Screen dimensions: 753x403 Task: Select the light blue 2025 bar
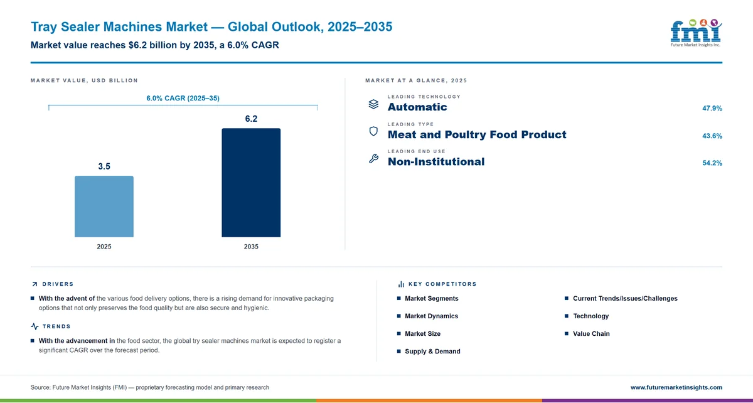click(x=104, y=207)
